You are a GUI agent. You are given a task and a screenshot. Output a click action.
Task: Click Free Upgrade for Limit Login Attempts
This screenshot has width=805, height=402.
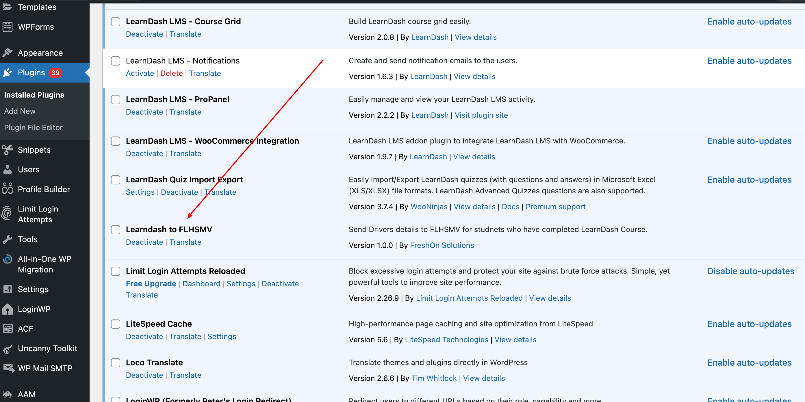[151, 284]
